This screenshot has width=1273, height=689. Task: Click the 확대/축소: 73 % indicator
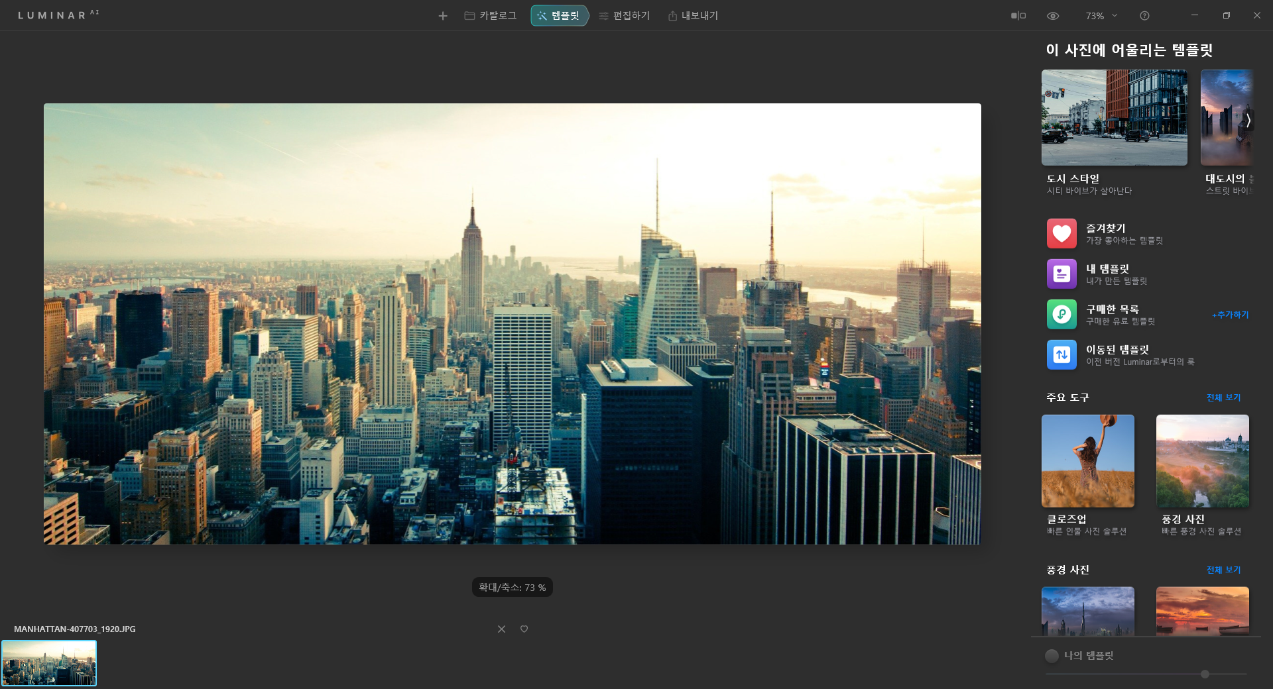pyautogui.click(x=512, y=587)
